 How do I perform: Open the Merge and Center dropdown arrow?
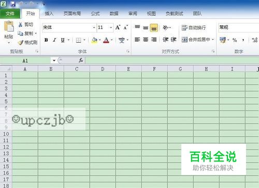click(213, 39)
